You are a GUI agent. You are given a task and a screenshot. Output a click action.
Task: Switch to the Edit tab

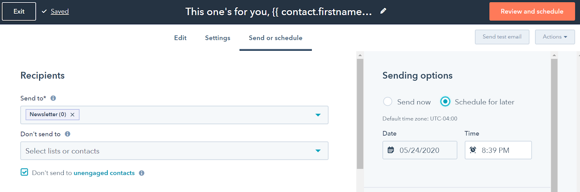pyautogui.click(x=180, y=38)
